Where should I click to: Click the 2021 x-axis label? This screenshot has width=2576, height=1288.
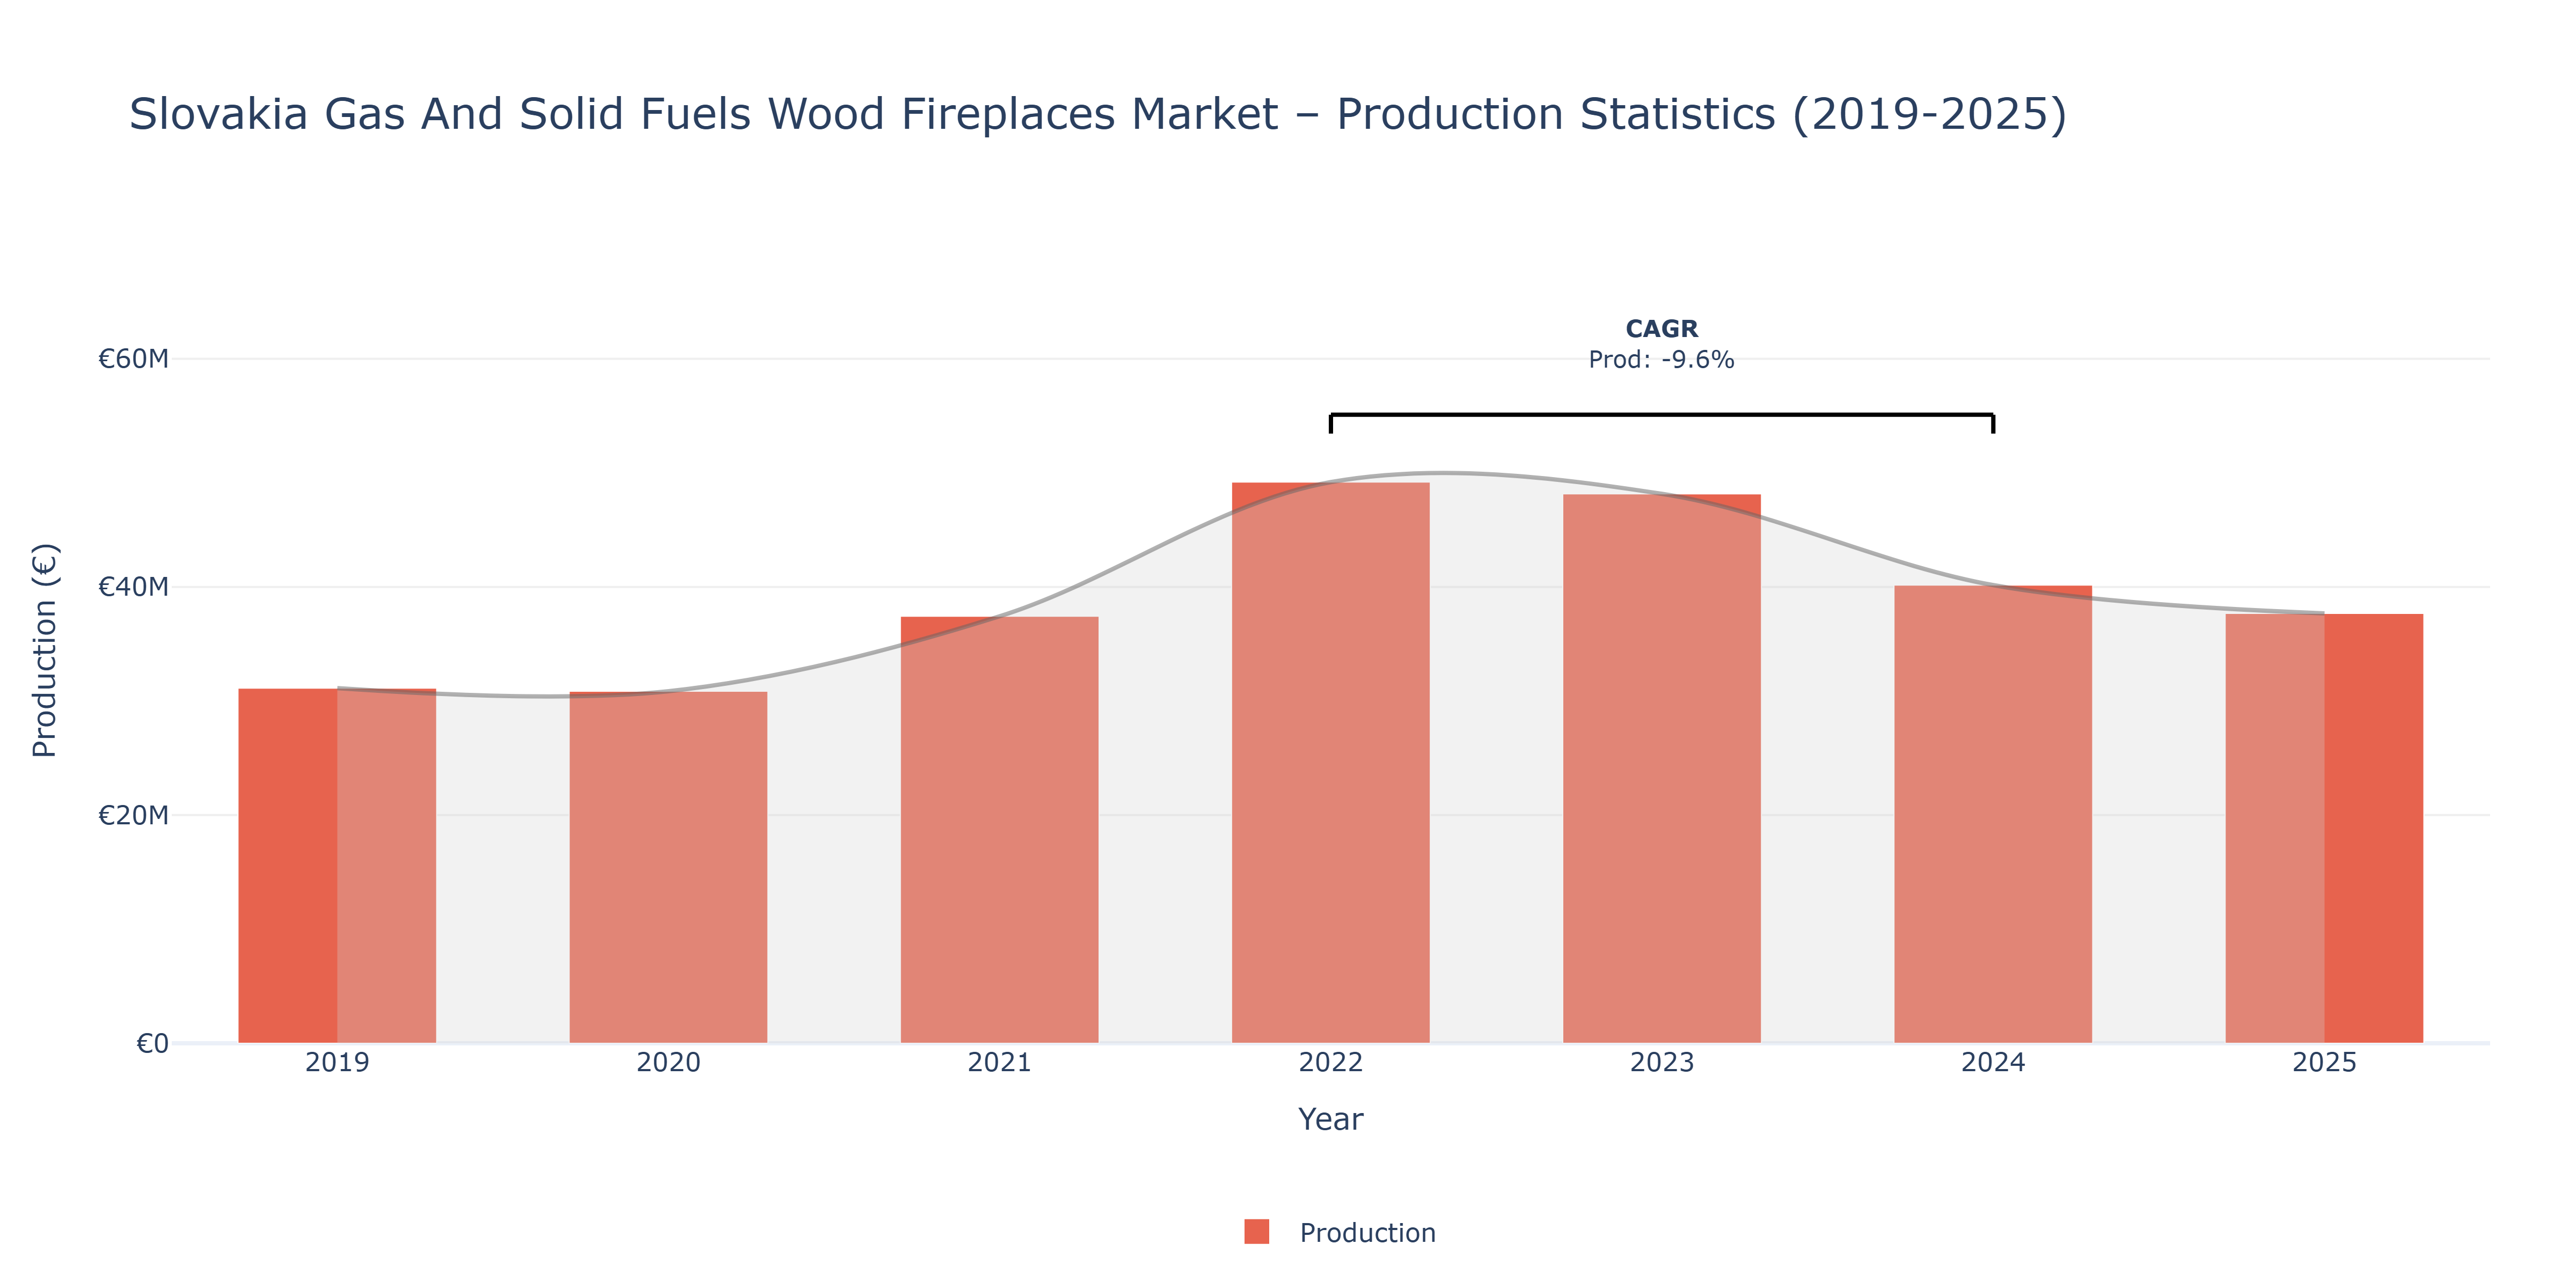tap(999, 1062)
